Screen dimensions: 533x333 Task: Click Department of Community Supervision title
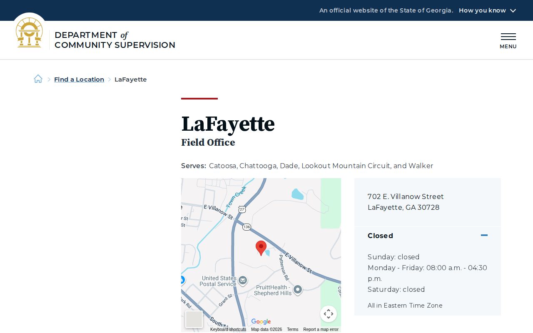coord(115,40)
